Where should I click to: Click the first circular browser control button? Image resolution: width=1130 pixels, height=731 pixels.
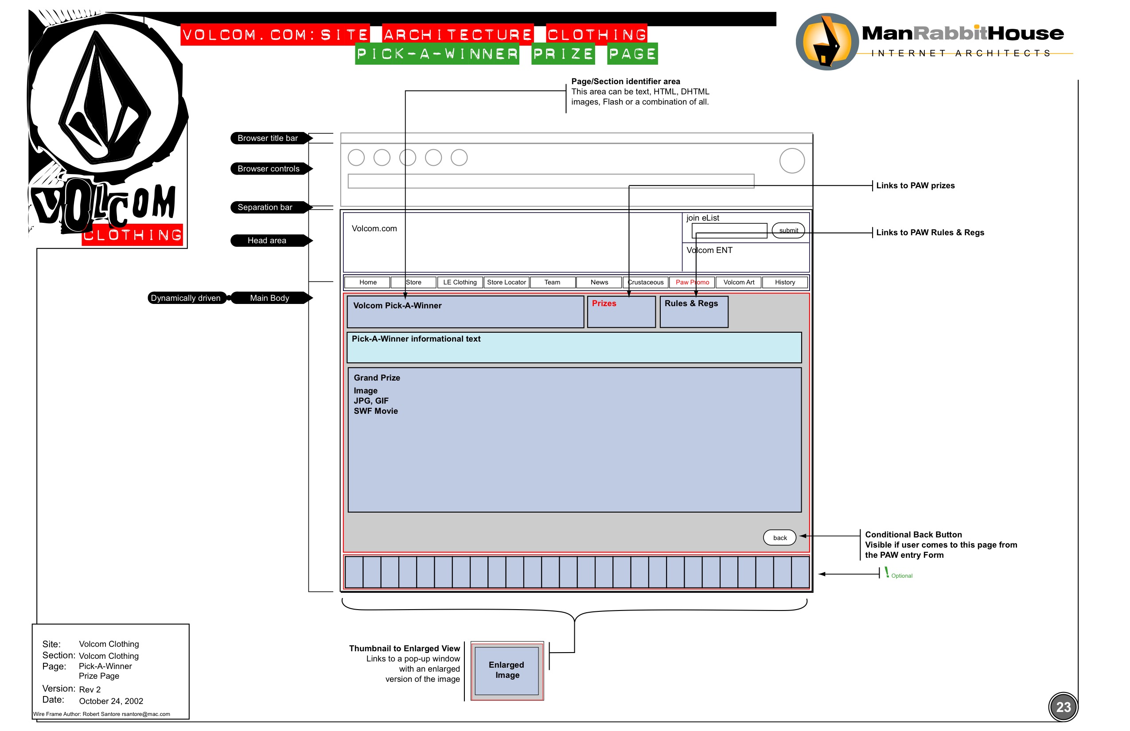[356, 158]
